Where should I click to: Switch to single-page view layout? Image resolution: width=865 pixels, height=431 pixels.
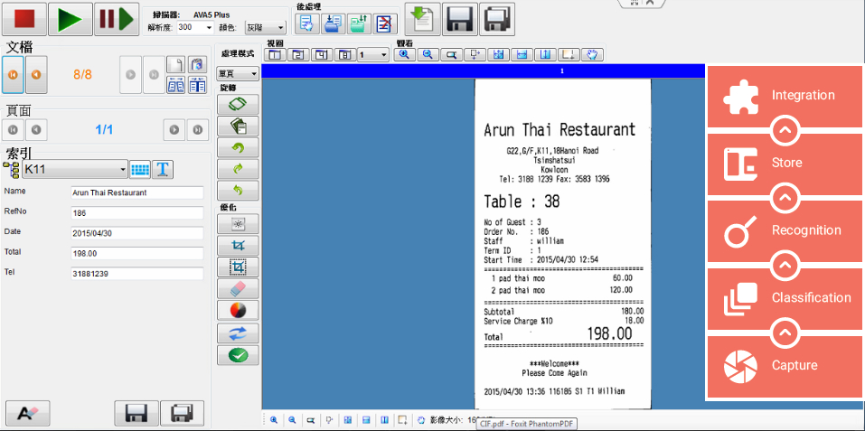pyautogui.click(x=276, y=54)
